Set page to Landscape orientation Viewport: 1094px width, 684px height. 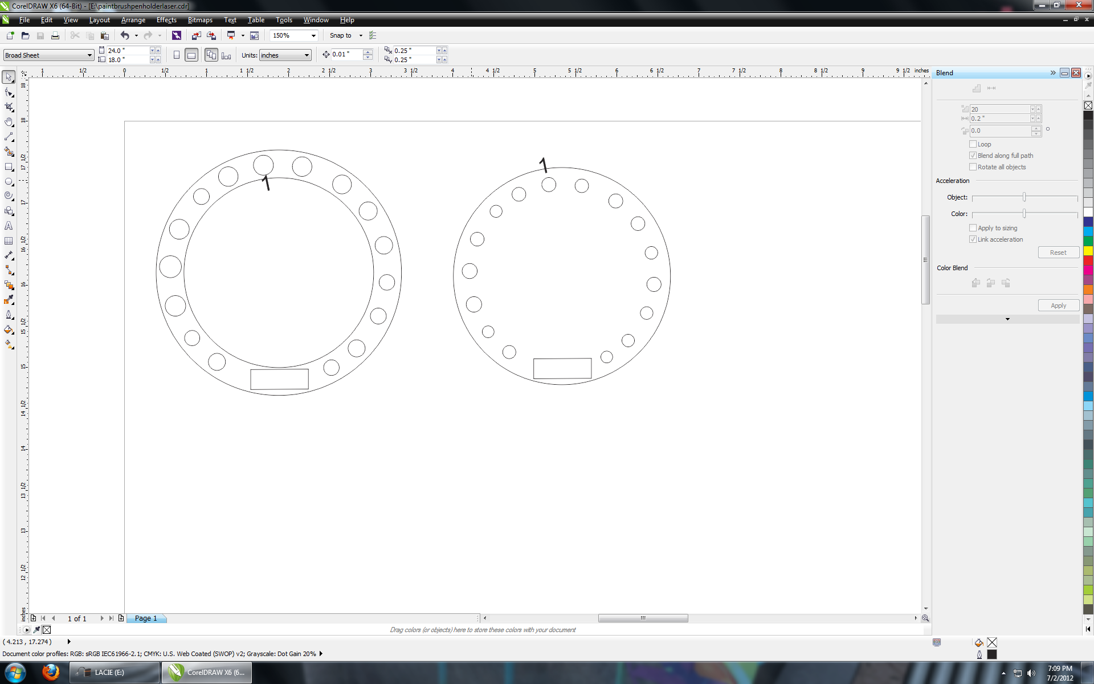point(191,55)
